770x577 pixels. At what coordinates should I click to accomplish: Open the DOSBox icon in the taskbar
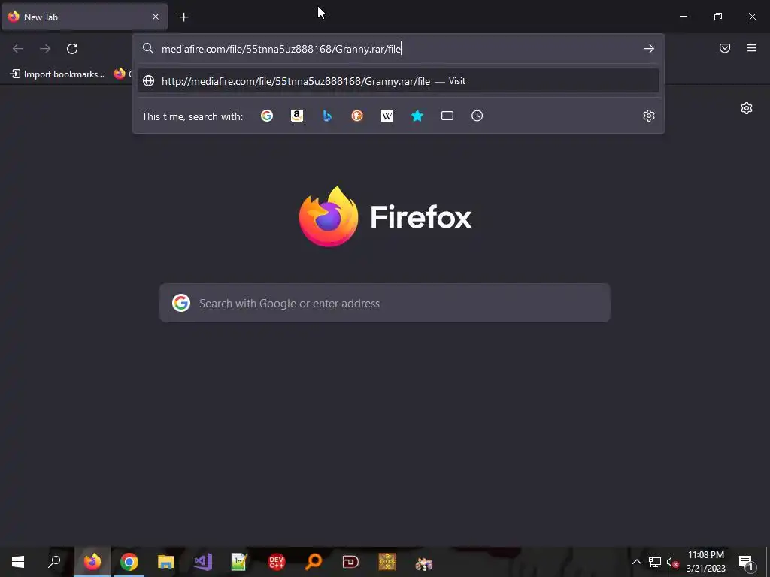pyautogui.click(x=387, y=562)
